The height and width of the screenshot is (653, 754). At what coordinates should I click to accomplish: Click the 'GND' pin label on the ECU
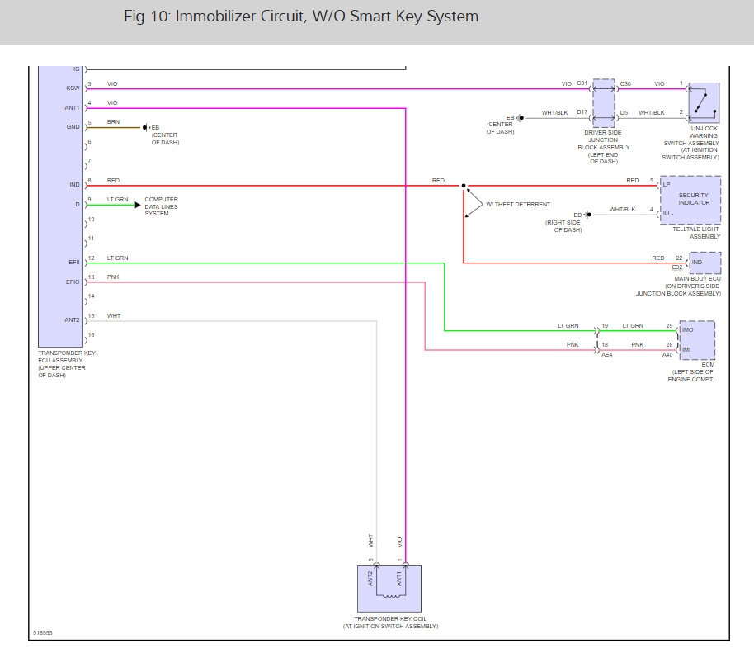[x=73, y=127]
